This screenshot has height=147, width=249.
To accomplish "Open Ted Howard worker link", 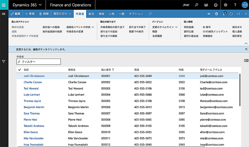I will tap(31, 88).
